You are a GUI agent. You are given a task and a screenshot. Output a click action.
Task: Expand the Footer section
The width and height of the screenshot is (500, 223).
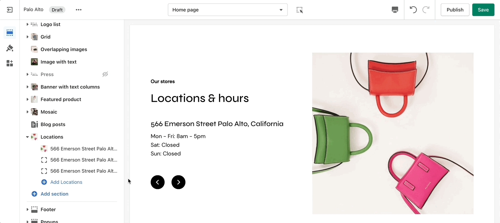click(27, 209)
